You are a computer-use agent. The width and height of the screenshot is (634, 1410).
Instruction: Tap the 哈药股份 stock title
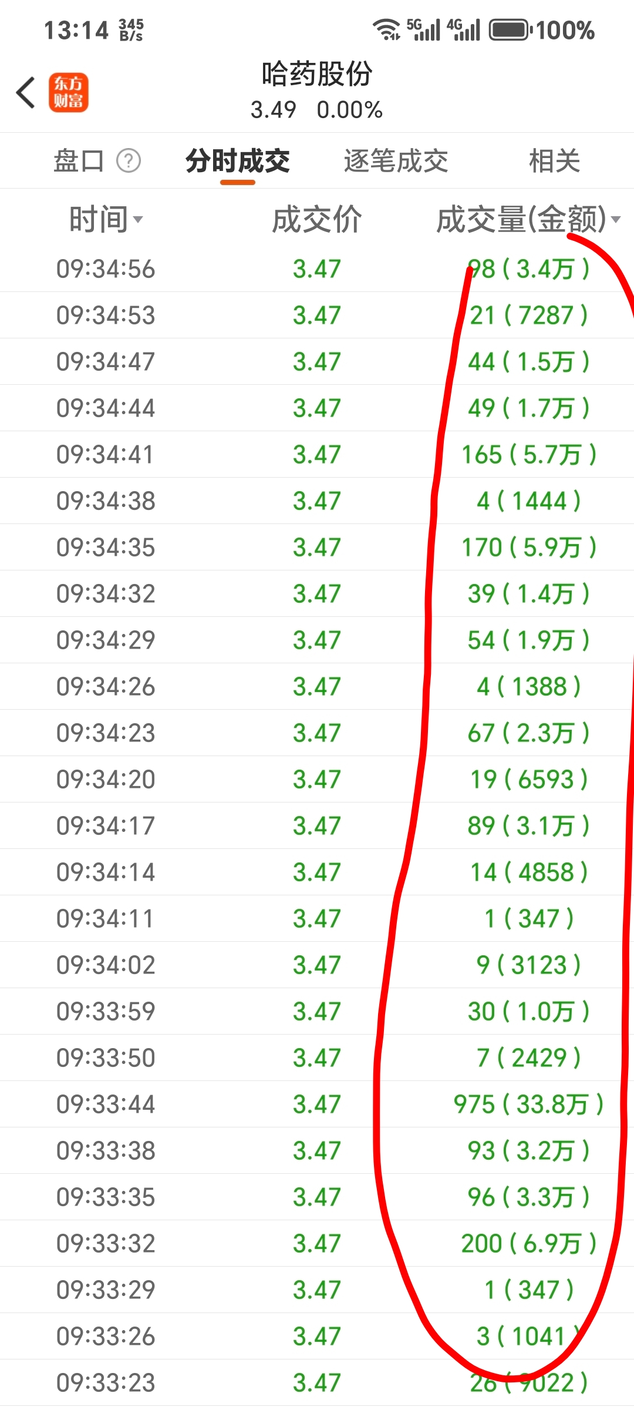click(x=317, y=74)
